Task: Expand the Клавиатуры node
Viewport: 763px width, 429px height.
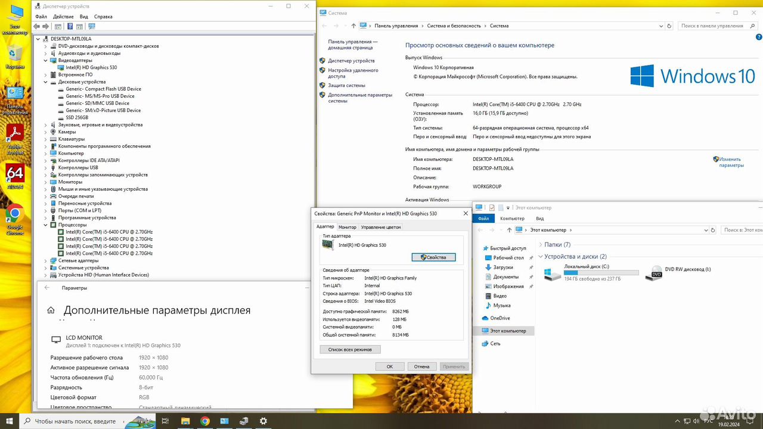Action: point(46,139)
